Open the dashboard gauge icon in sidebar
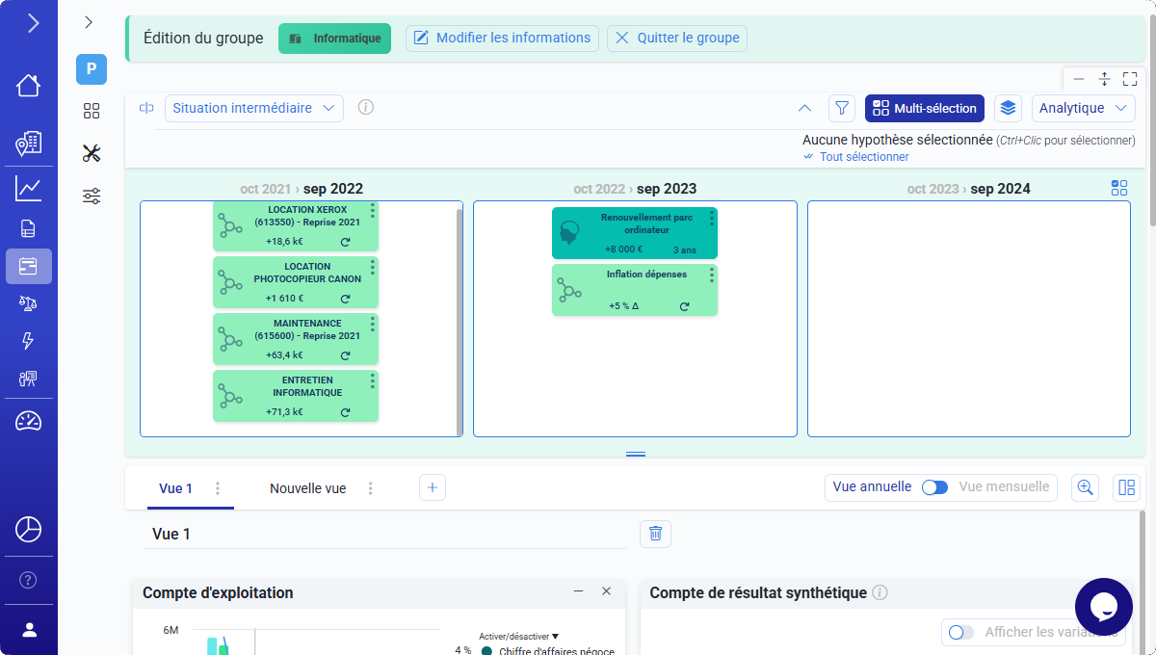 pos(29,421)
